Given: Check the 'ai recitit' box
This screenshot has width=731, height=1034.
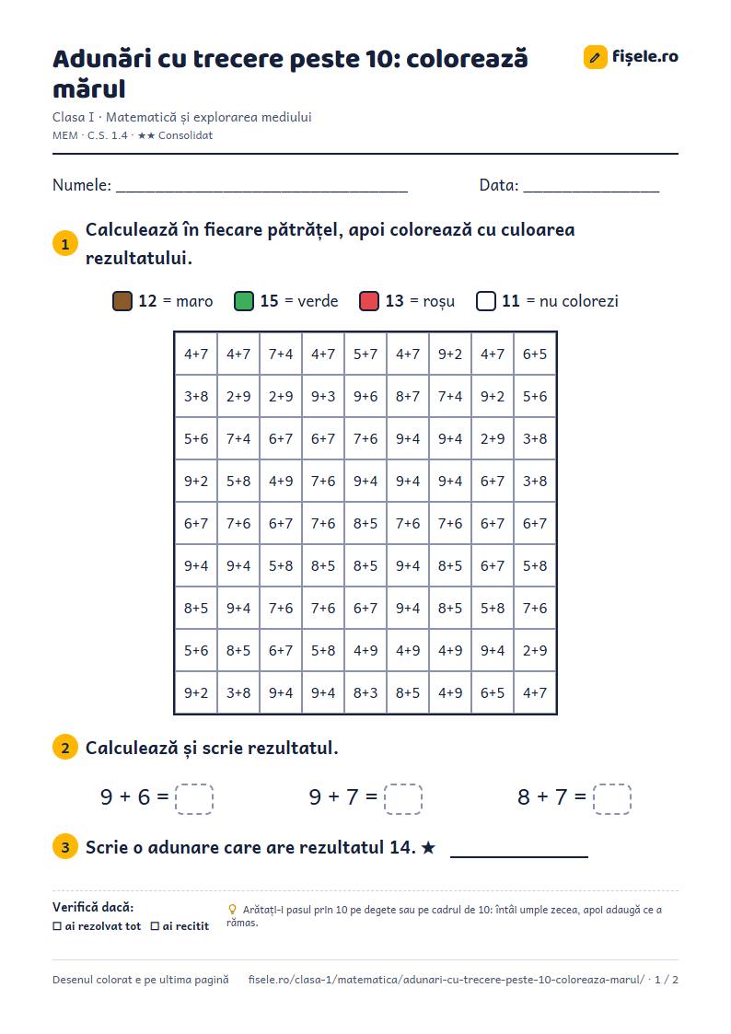Looking at the screenshot, I should click(155, 926).
